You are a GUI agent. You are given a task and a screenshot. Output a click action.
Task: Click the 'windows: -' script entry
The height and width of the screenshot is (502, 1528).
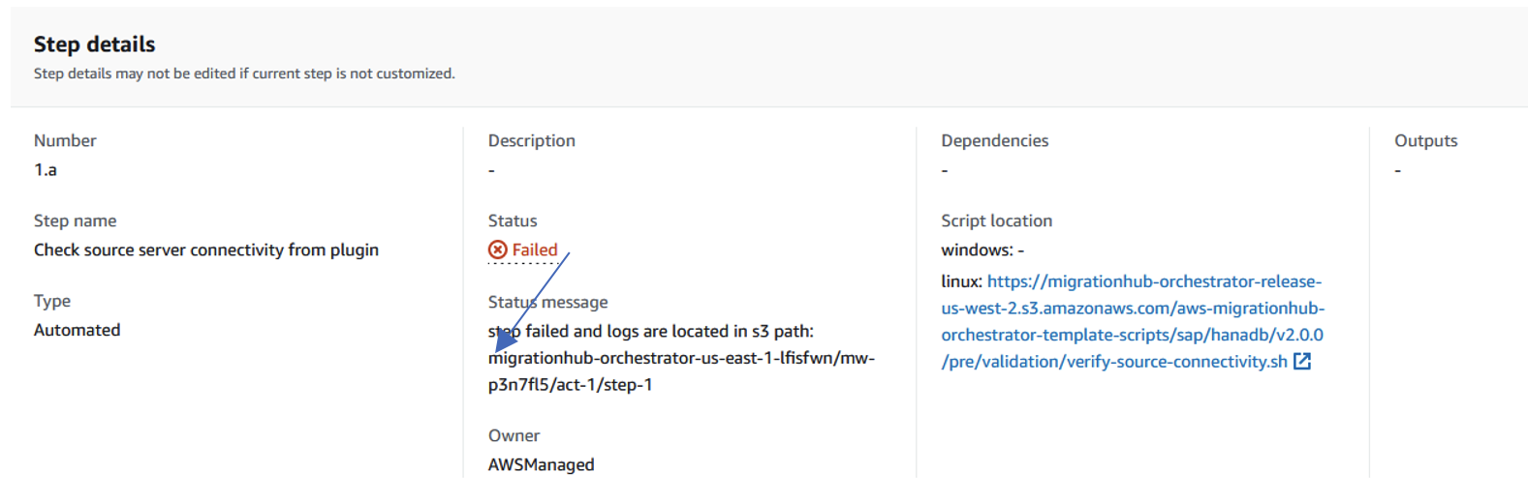[982, 250]
